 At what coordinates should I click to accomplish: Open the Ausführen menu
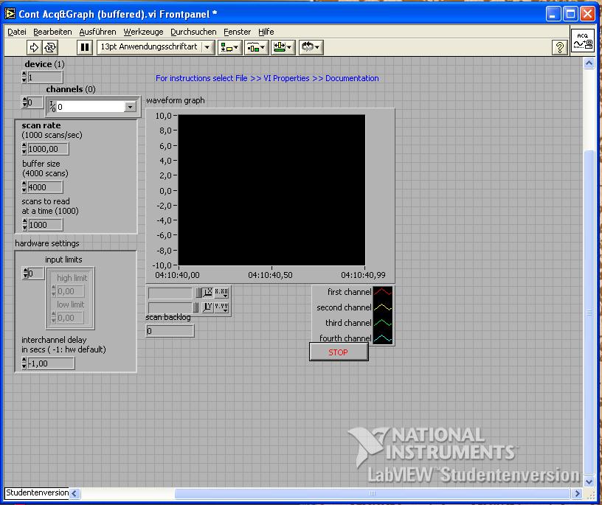(97, 32)
